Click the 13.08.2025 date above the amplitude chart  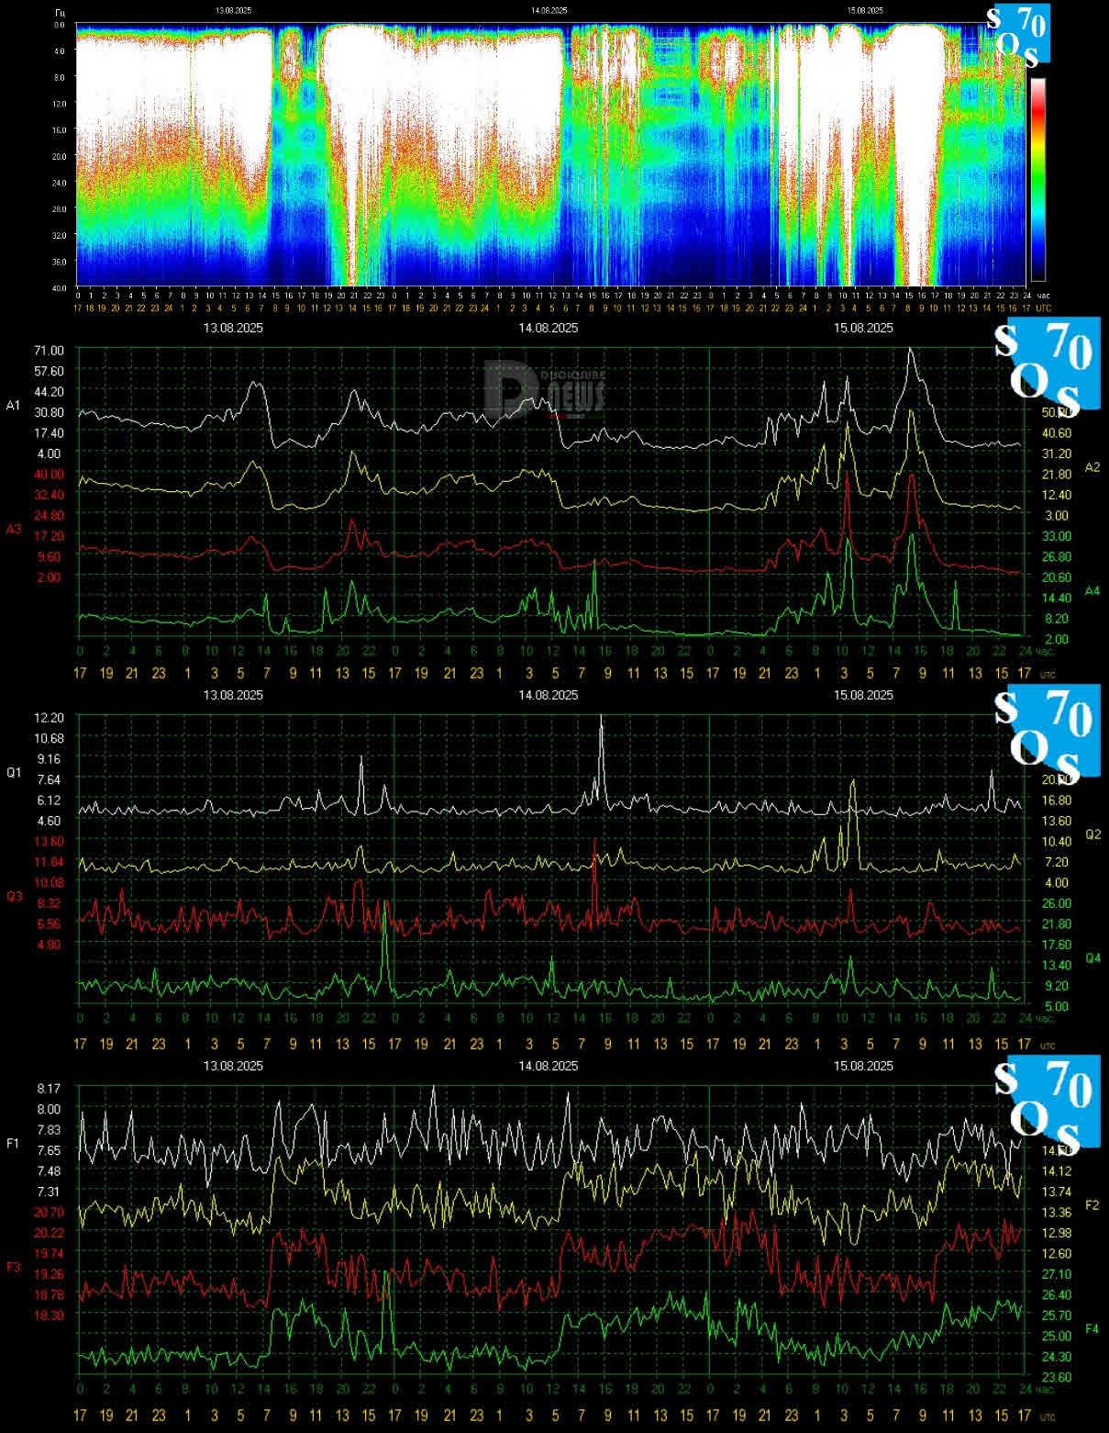tap(233, 328)
